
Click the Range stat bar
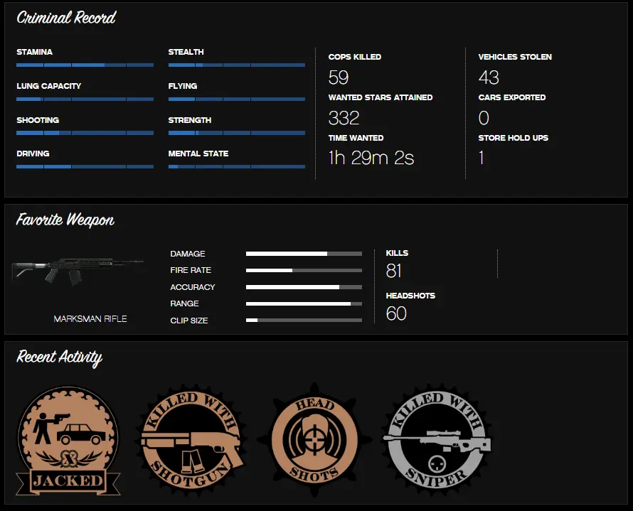click(304, 303)
